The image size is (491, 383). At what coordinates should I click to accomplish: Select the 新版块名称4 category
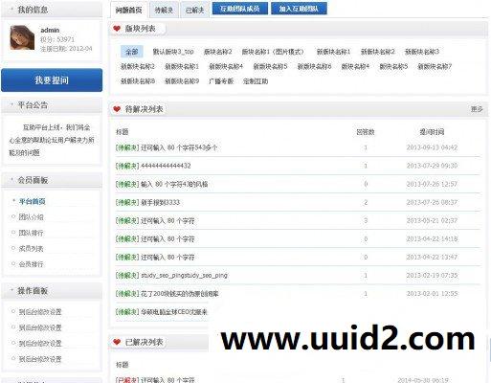226,66
